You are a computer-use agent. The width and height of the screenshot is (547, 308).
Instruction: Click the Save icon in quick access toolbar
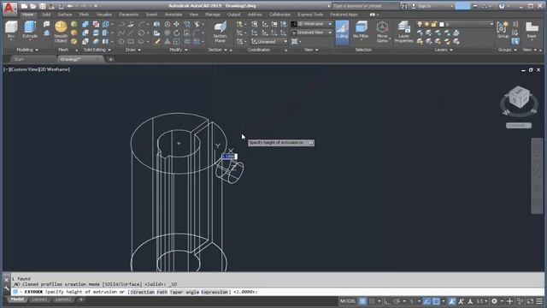pos(42,6)
